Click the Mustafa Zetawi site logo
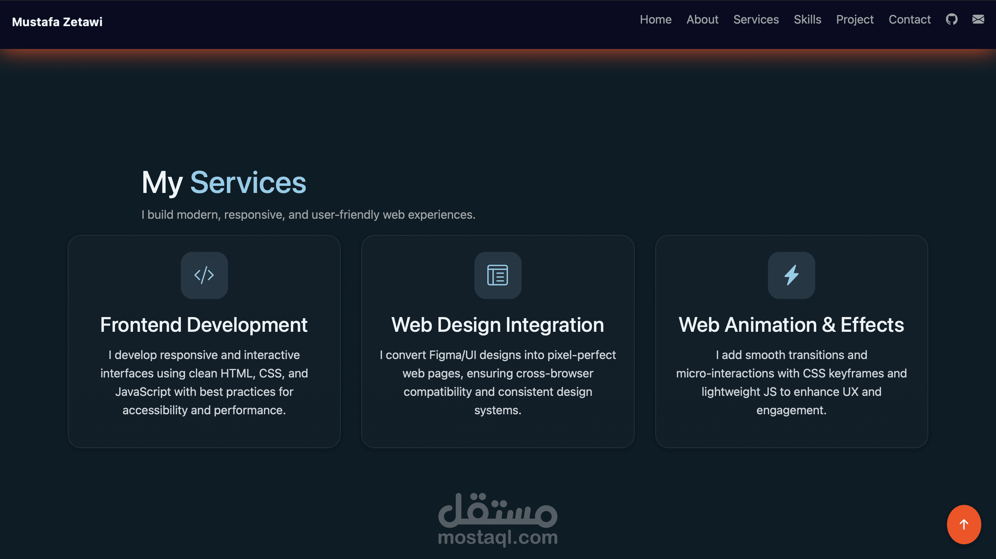 pyautogui.click(x=57, y=22)
